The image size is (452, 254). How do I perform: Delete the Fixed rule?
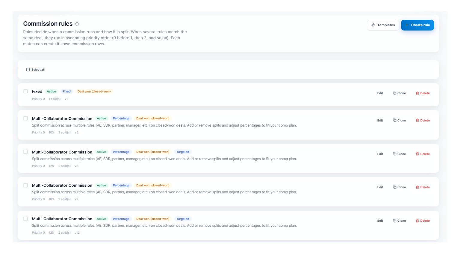[x=423, y=93]
